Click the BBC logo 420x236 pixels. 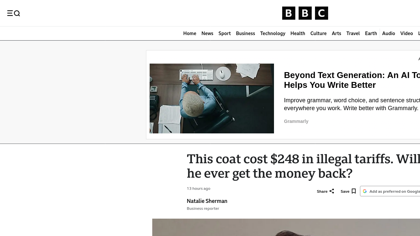pyautogui.click(x=305, y=13)
